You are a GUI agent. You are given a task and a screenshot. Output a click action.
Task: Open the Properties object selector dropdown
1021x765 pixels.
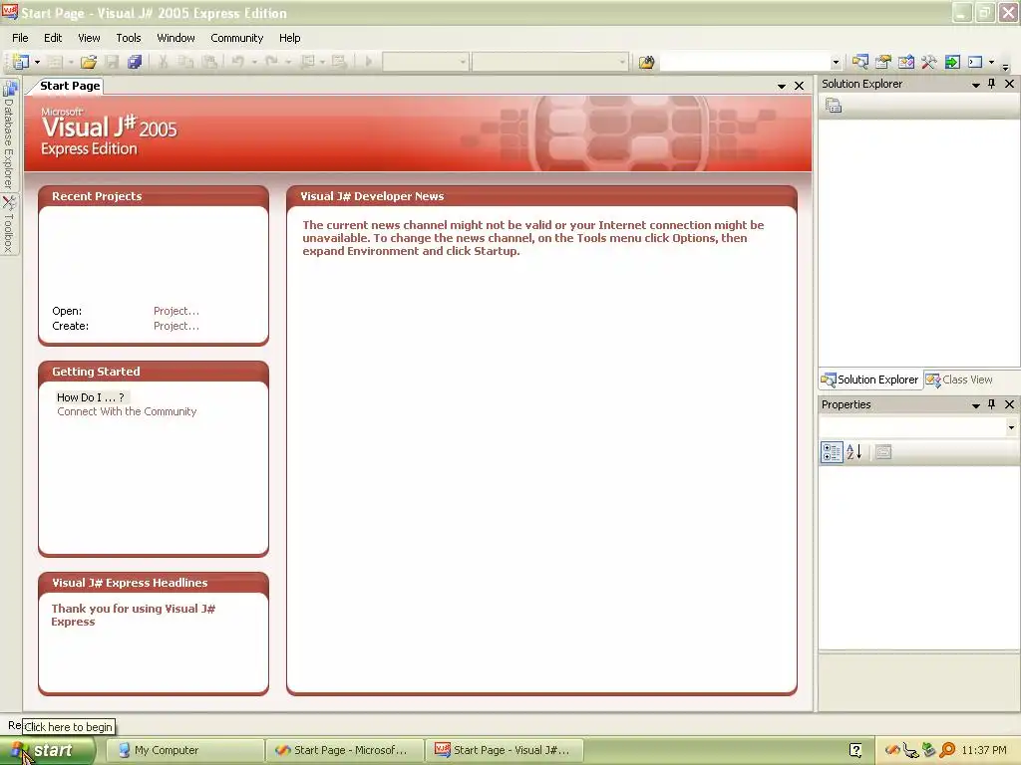[1011, 427]
